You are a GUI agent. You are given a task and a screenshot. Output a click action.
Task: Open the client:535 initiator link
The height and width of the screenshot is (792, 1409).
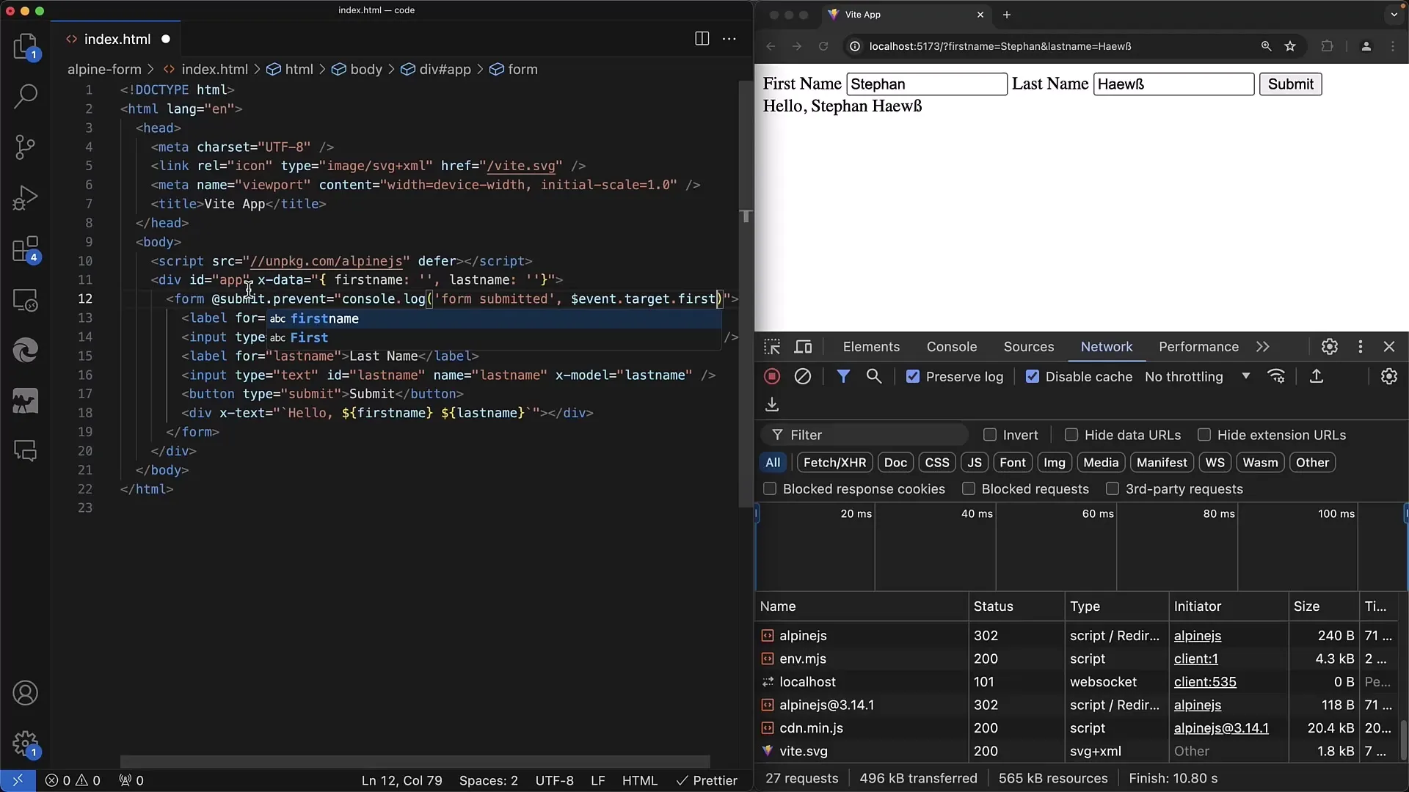point(1205,681)
